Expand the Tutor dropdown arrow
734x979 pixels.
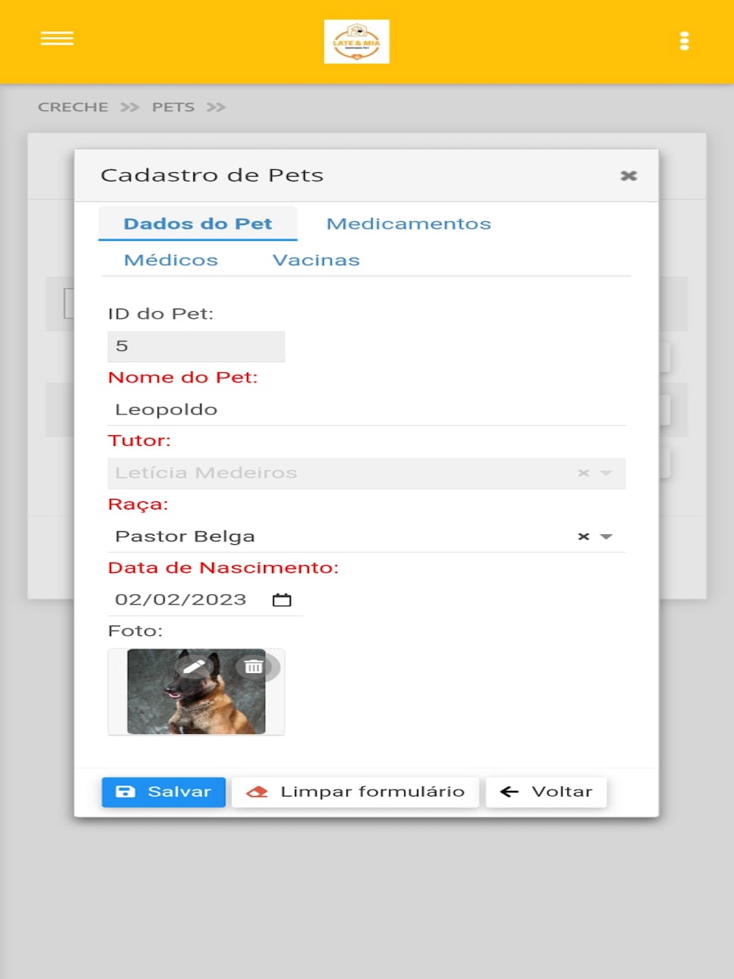tap(606, 473)
